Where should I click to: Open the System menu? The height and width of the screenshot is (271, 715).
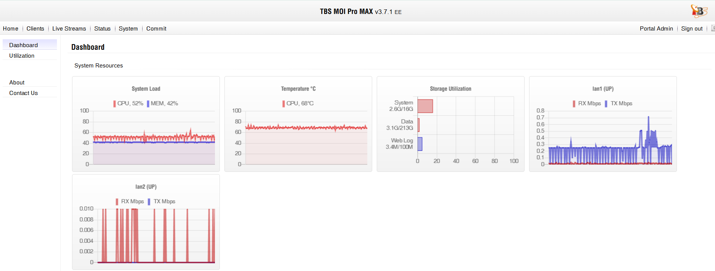128,29
